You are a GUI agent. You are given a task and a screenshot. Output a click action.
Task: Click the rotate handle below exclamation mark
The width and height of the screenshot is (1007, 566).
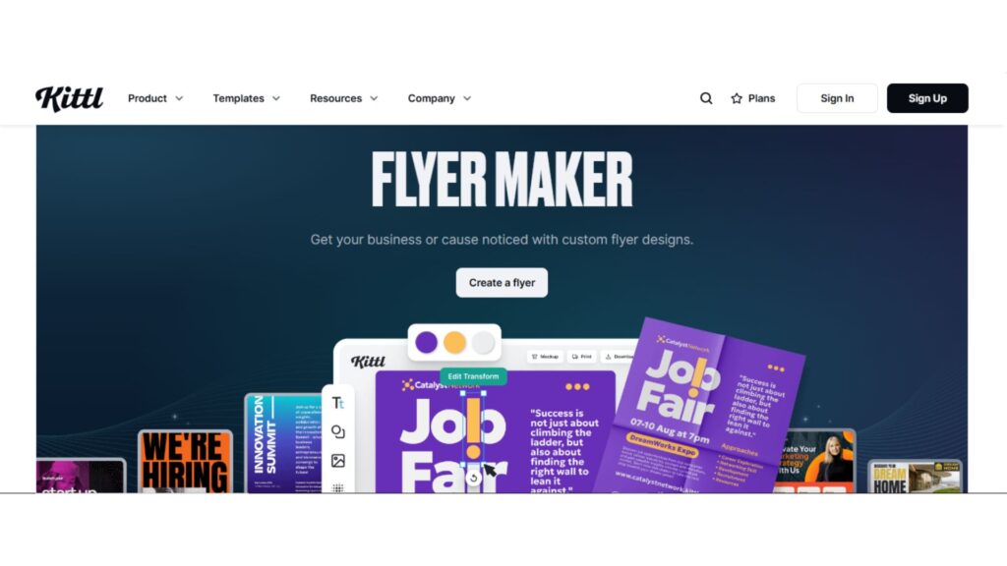473,479
